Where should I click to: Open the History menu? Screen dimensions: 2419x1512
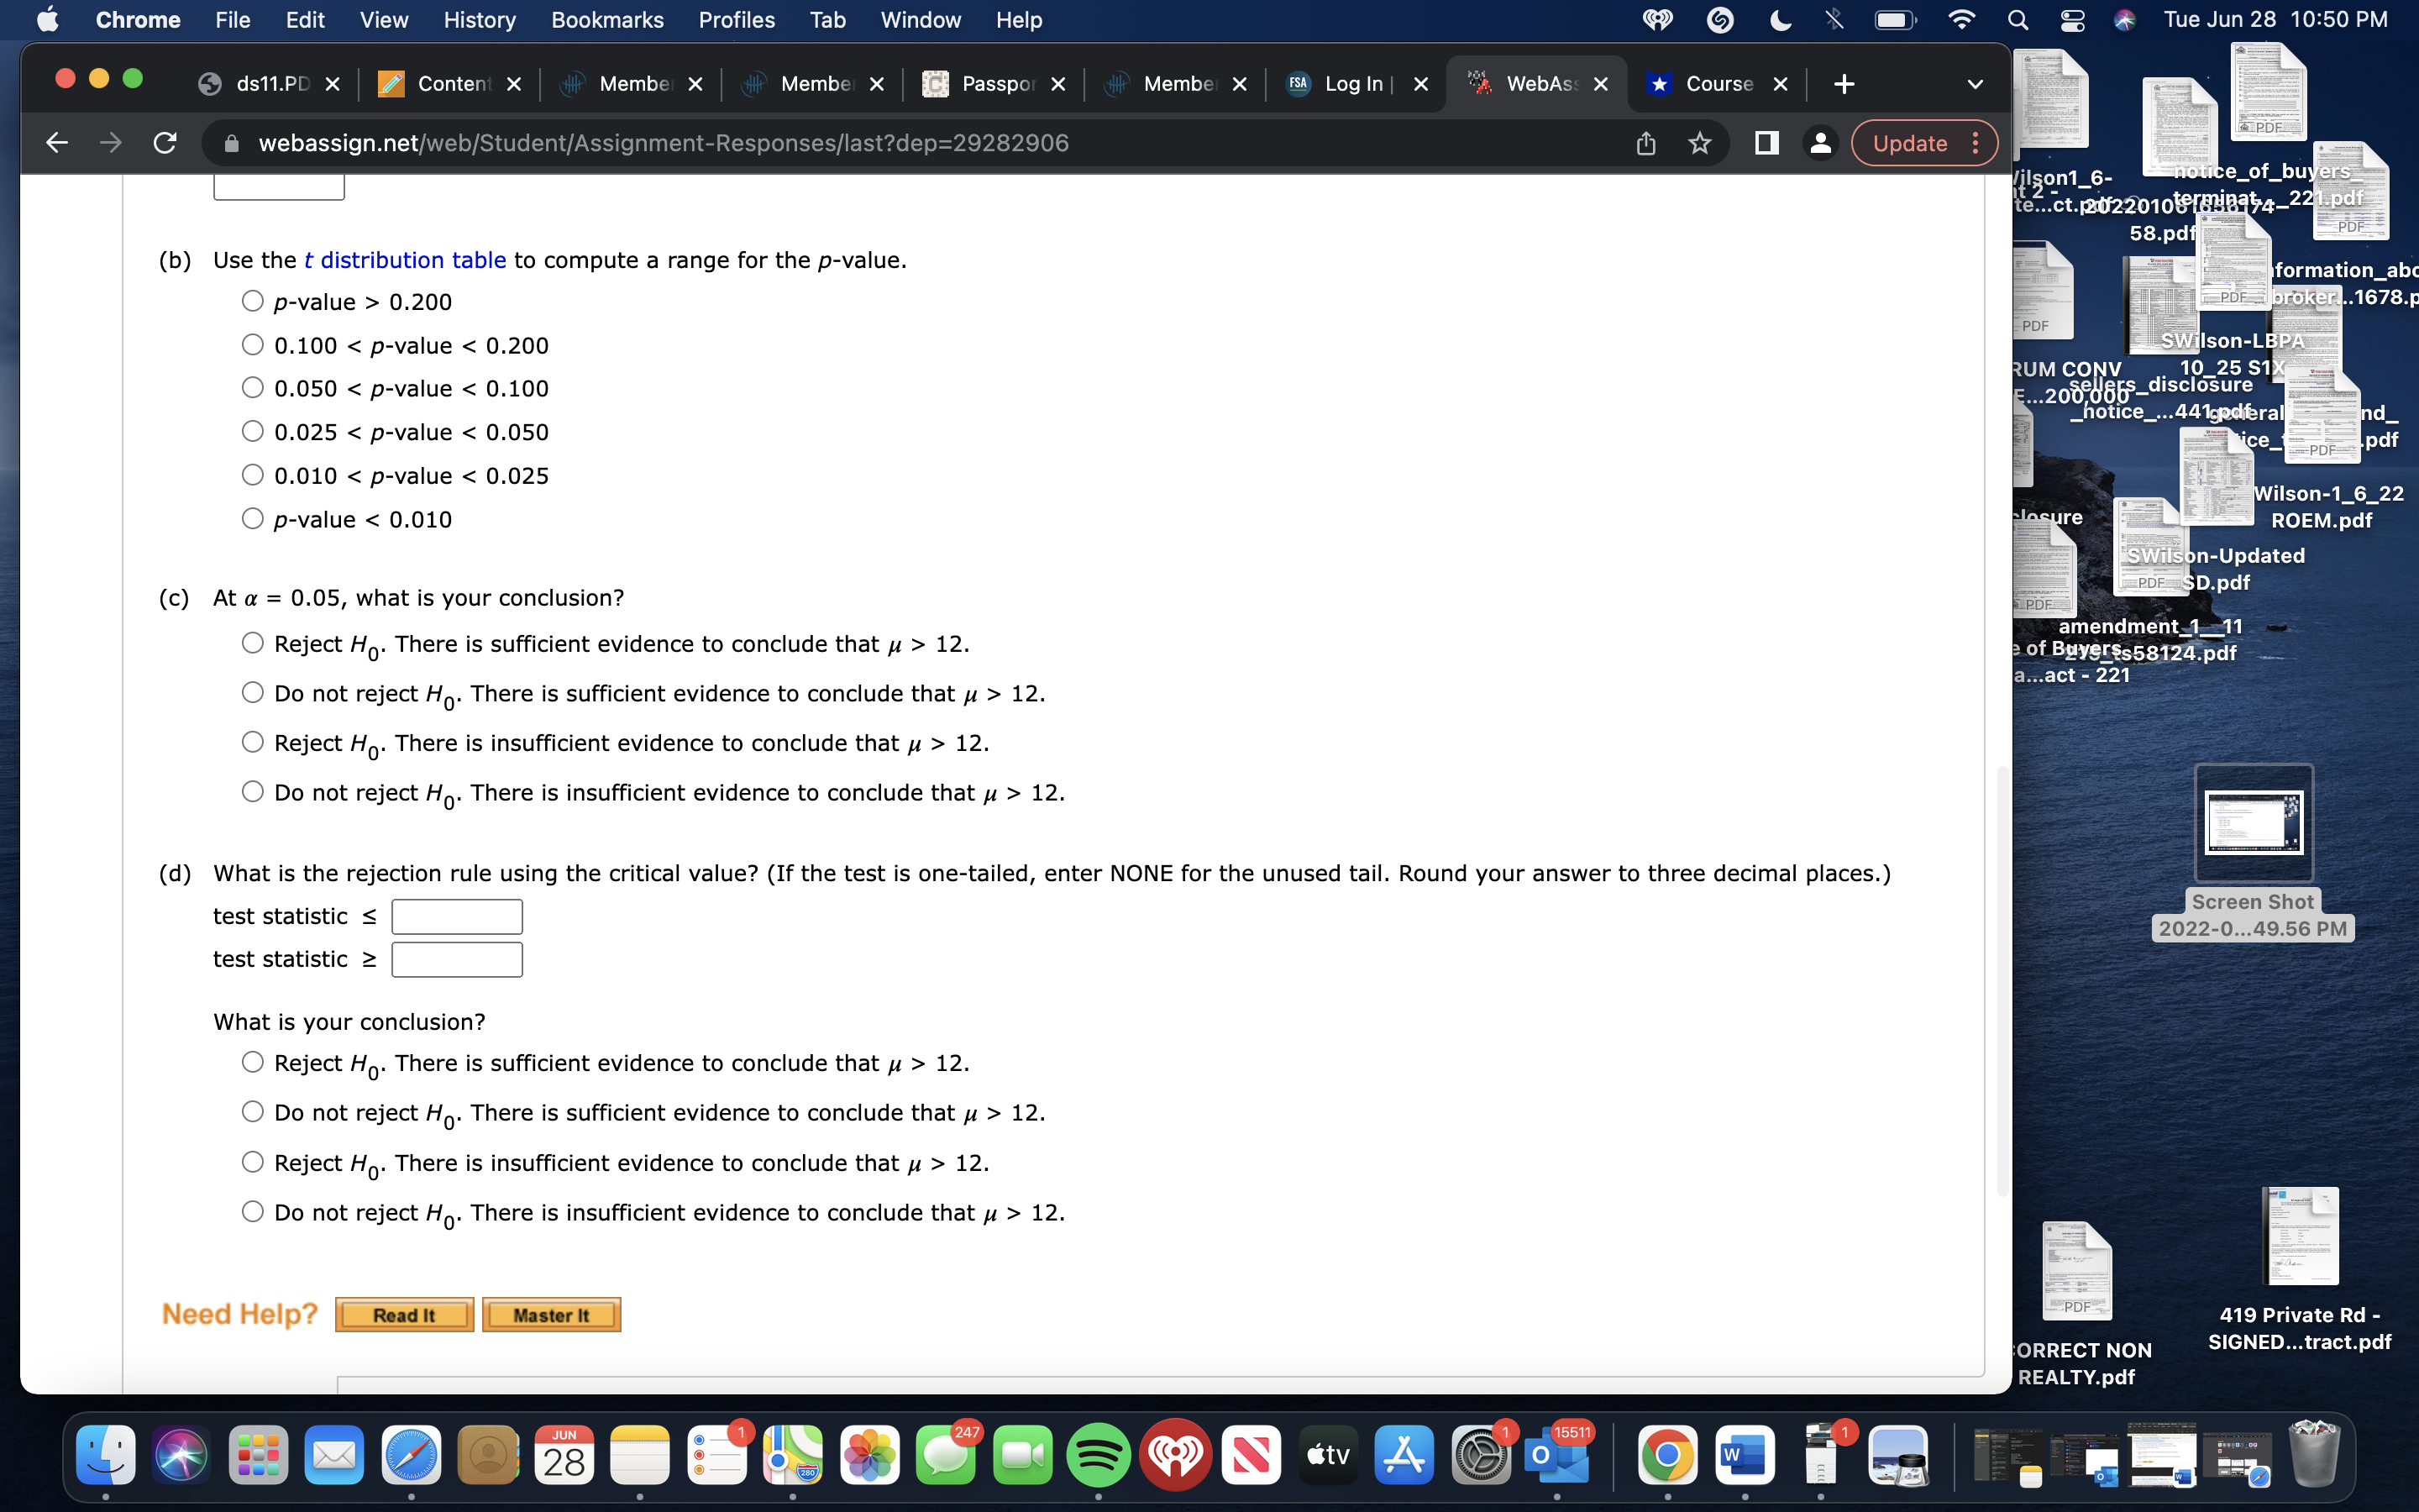pyautogui.click(x=479, y=20)
